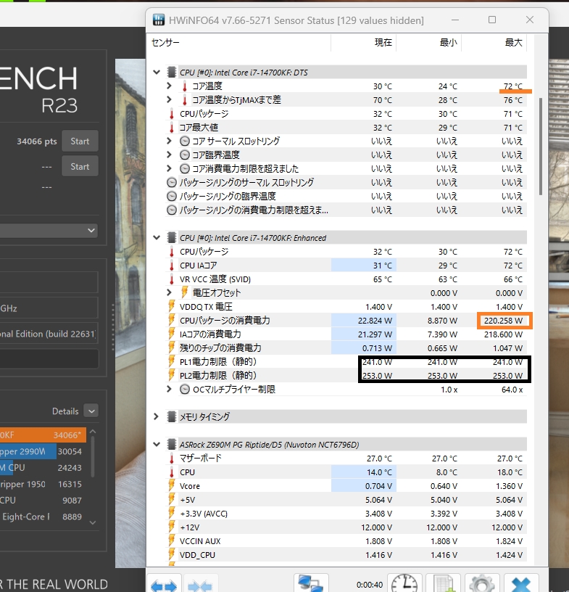
Task: Click the second Start button in Cinebench
Action: (80, 167)
